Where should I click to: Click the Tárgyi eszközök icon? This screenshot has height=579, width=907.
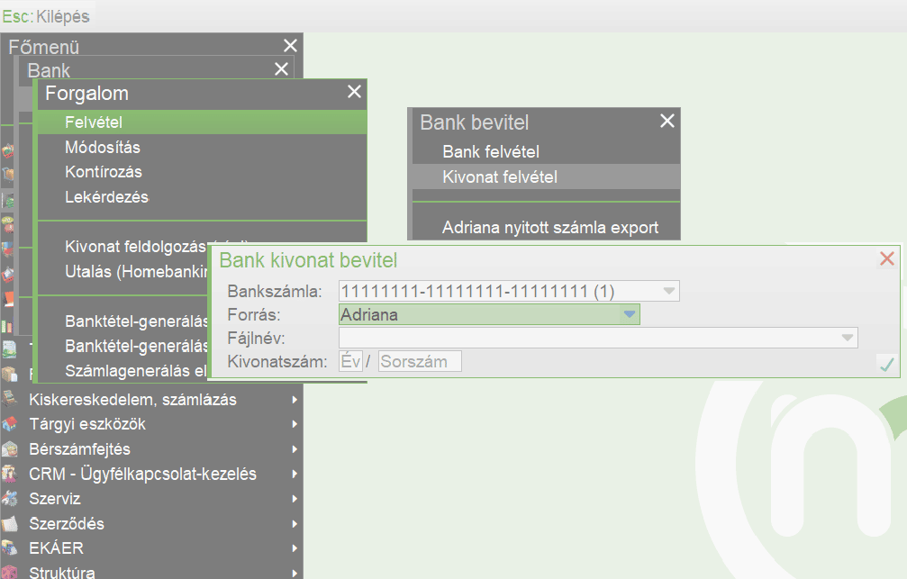[9, 424]
